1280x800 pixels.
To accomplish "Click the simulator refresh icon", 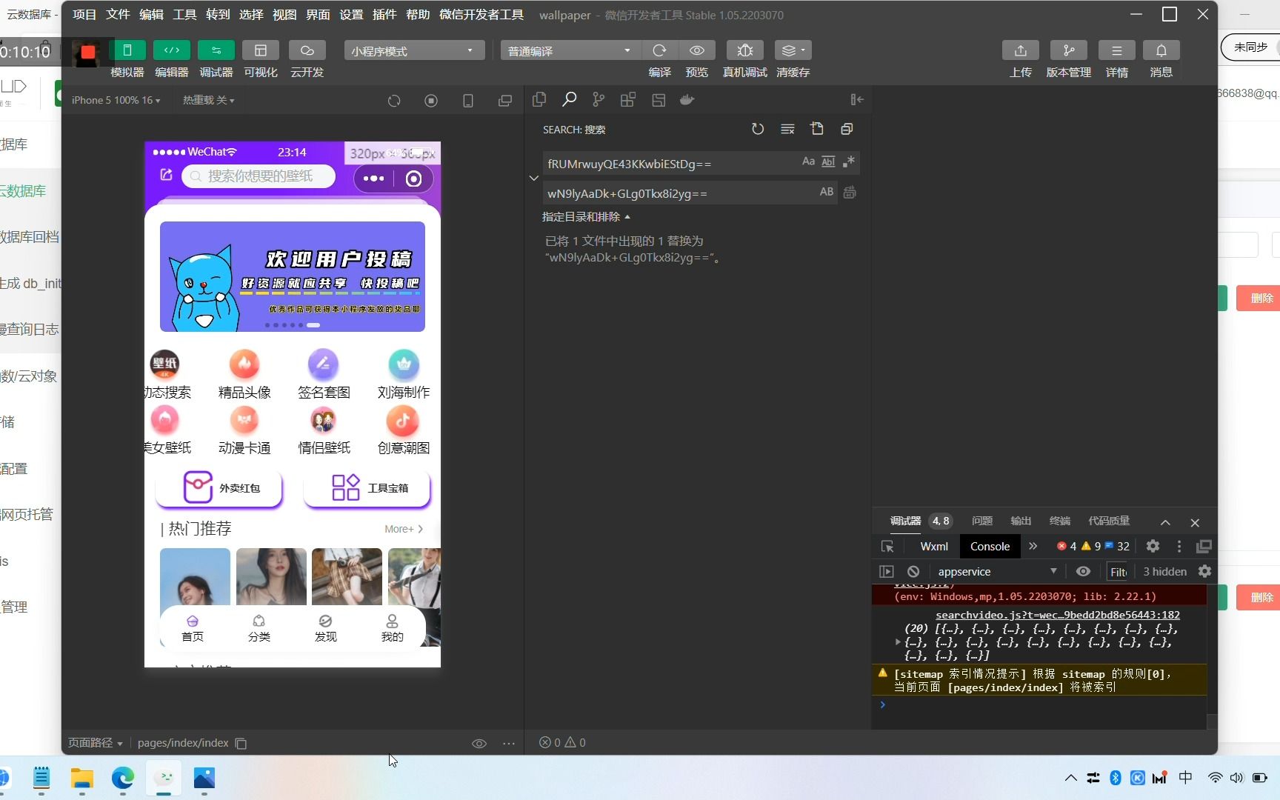I will tap(394, 100).
